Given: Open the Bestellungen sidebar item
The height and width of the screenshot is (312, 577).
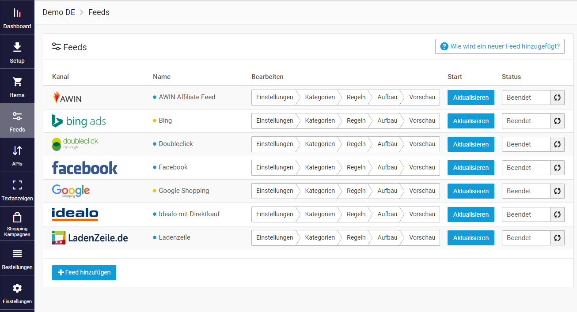Looking at the screenshot, I should point(17,258).
